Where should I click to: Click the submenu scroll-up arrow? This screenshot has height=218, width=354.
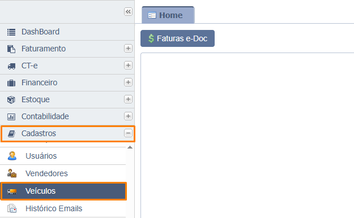tap(130, 147)
